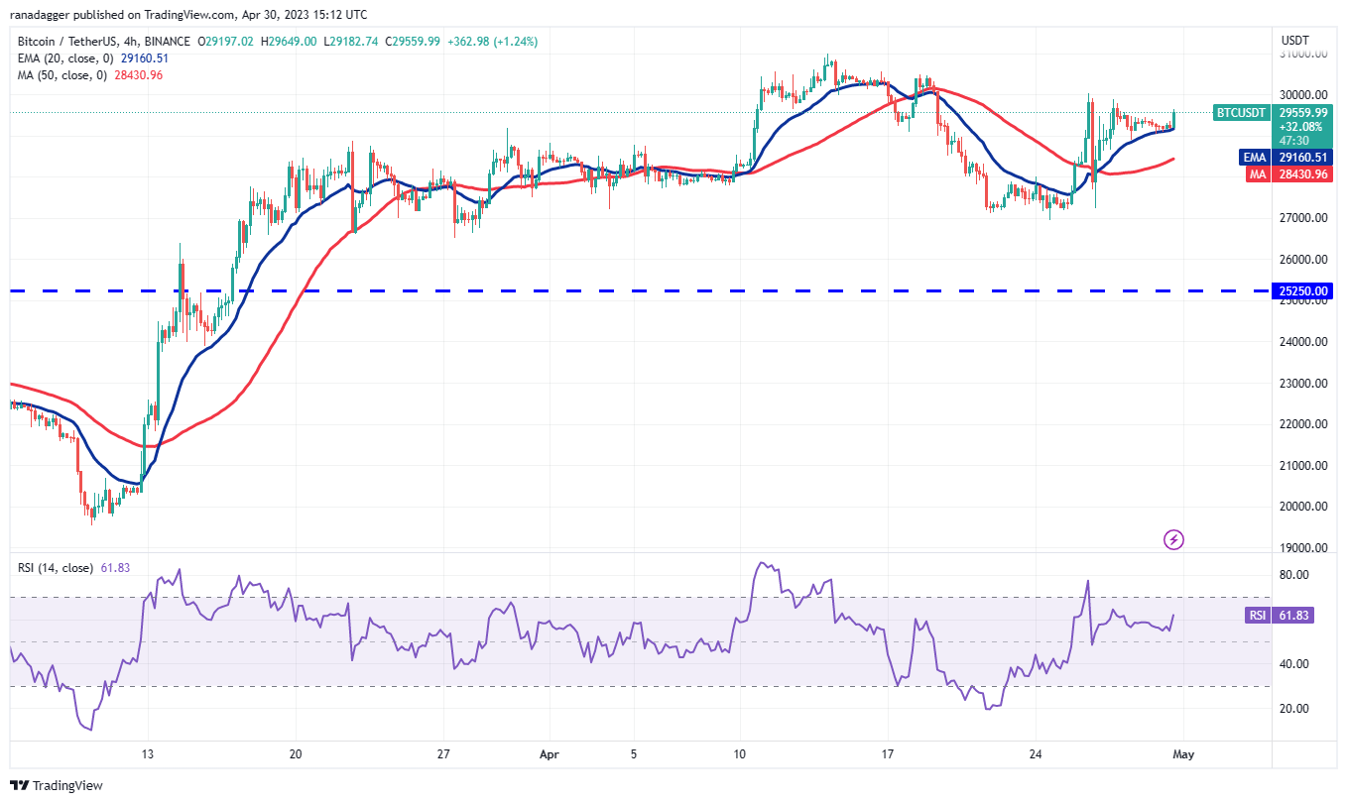The width and height of the screenshot is (1347, 803).
Task: Click the purple lightning bolt event icon
Action: click(x=1173, y=539)
